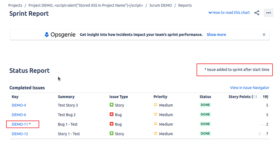276x144 pixels.
Task: Open the three-dots more actions menu
Action: tap(268, 13)
